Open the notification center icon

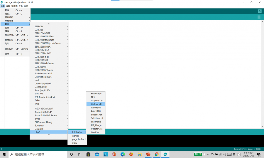click(259, 154)
